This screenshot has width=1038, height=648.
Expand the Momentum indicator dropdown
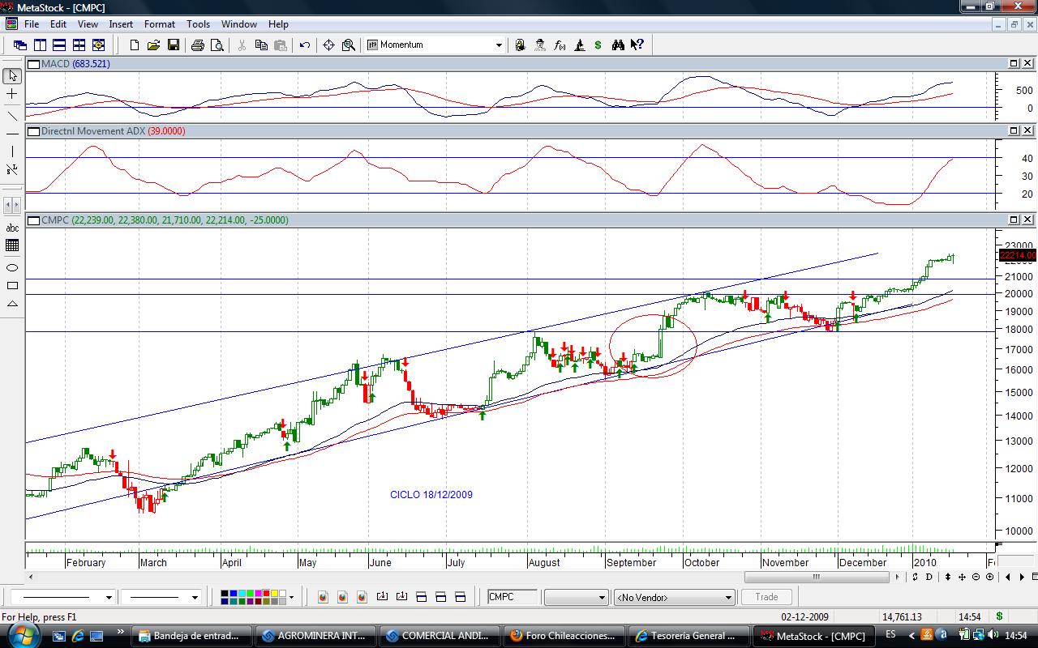[499, 45]
